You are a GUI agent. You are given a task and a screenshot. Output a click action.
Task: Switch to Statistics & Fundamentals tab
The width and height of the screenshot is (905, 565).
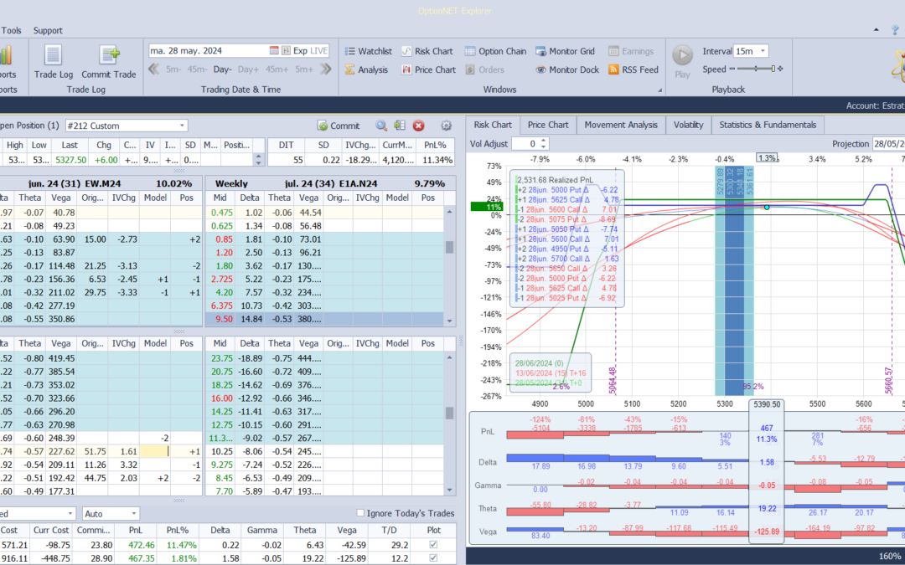(x=768, y=125)
